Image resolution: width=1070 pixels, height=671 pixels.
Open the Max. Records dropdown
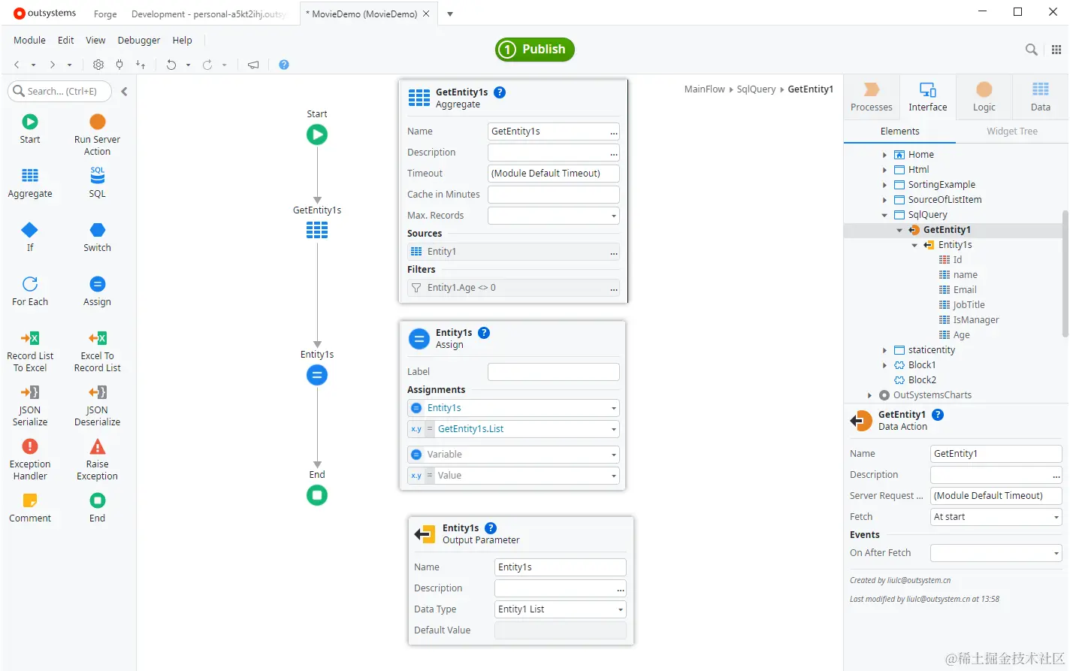[614, 216]
